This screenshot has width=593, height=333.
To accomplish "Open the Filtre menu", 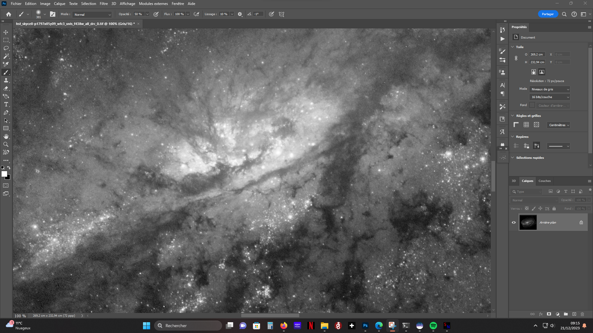I will pyautogui.click(x=104, y=4).
